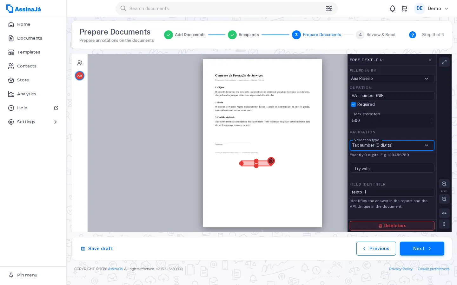The height and width of the screenshot is (285, 457).
Task: Click the AssinaJá logo
Action: [x=24, y=9]
